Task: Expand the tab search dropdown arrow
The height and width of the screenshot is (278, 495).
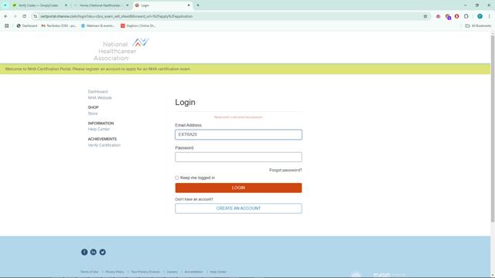Action: (5, 5)
